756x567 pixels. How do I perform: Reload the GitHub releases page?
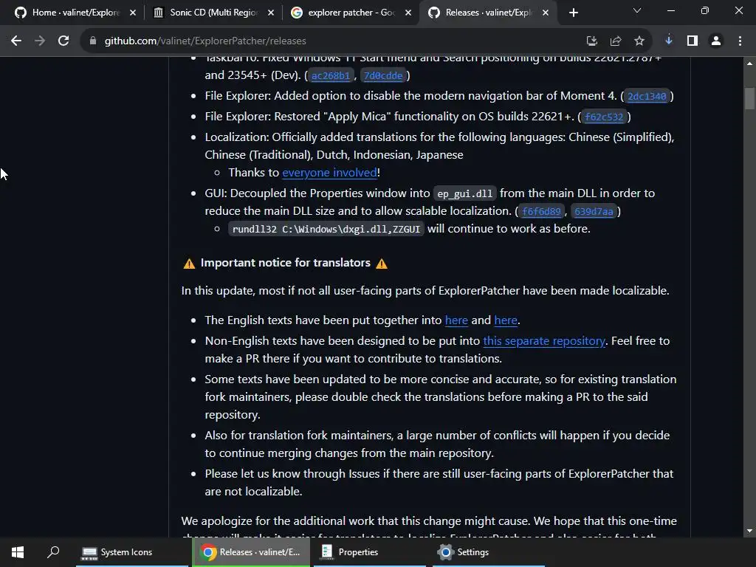point(63,41)
